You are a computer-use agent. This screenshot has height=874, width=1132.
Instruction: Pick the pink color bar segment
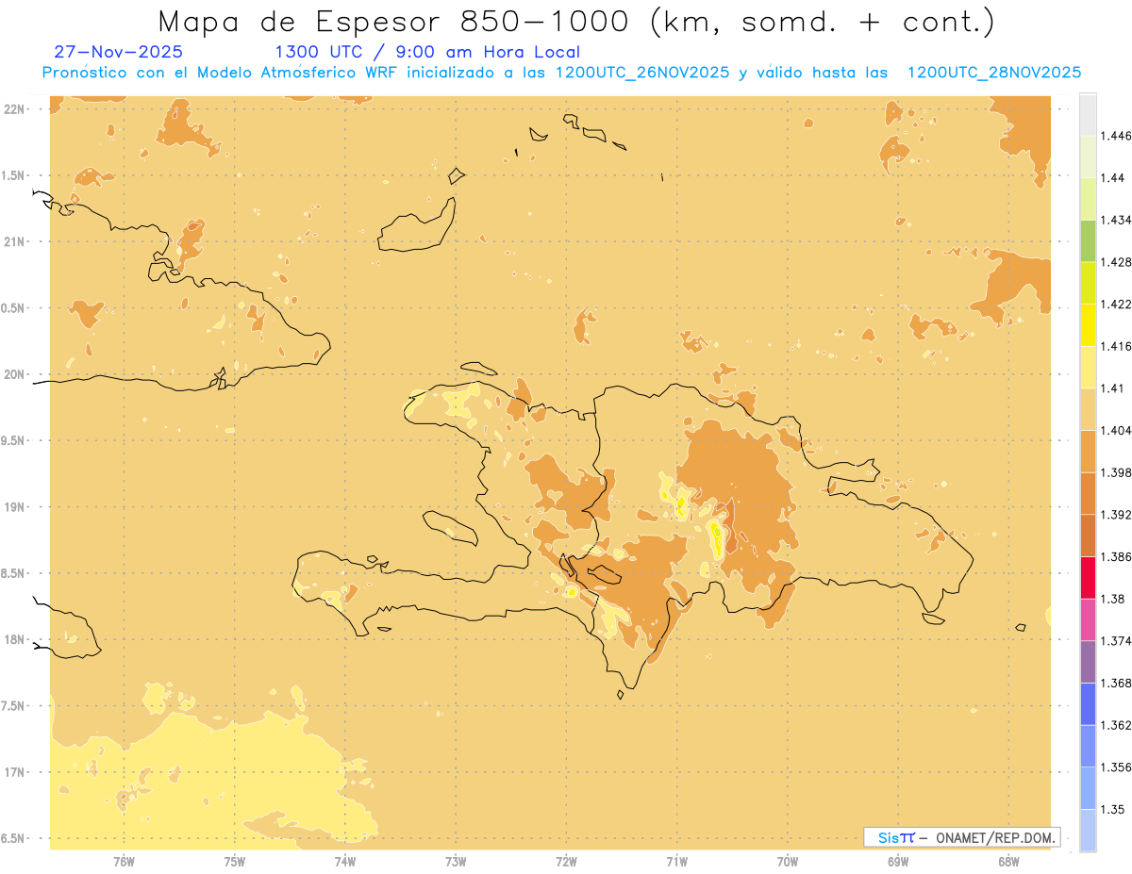(1088, 619)
